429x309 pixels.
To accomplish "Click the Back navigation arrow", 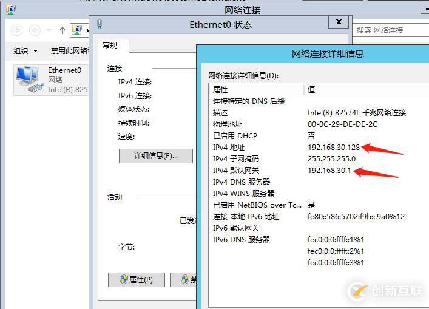I will click(17, 30).
